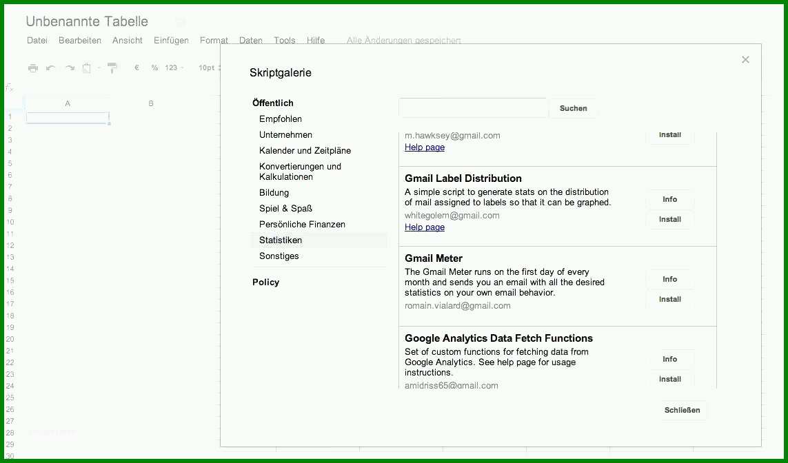The height and width of the screenshot is (463, 788).
Task: Select the Unternehmen category
Action: pos(285,134)
